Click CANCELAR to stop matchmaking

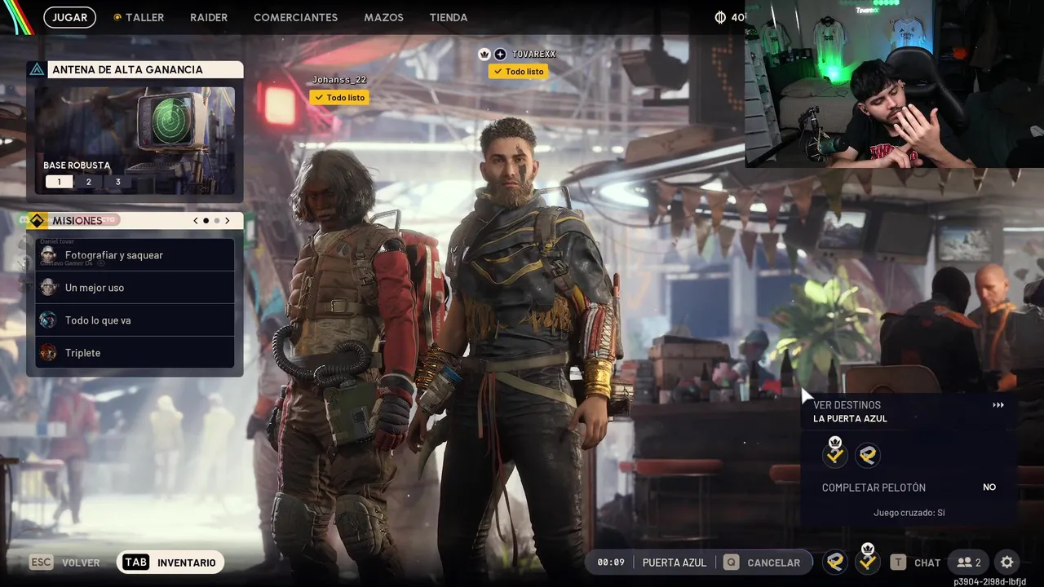coord(774,563)
